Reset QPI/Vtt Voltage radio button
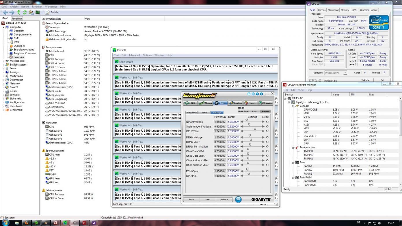This screenshot has height=226, width=402. tap(267, 122)
